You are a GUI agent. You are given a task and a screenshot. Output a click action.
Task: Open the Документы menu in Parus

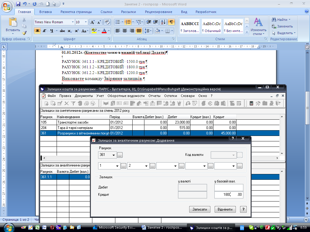coord(84,96)
